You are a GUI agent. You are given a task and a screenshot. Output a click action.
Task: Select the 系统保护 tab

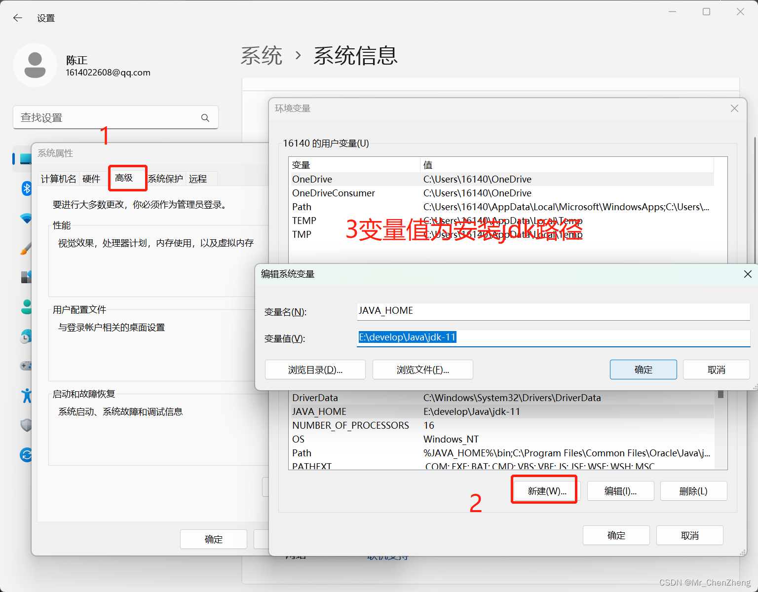(x=165, y=179)
